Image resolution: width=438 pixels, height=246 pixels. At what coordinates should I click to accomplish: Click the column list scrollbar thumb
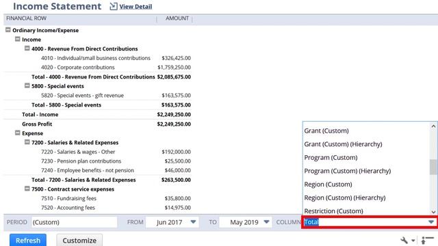433,167
